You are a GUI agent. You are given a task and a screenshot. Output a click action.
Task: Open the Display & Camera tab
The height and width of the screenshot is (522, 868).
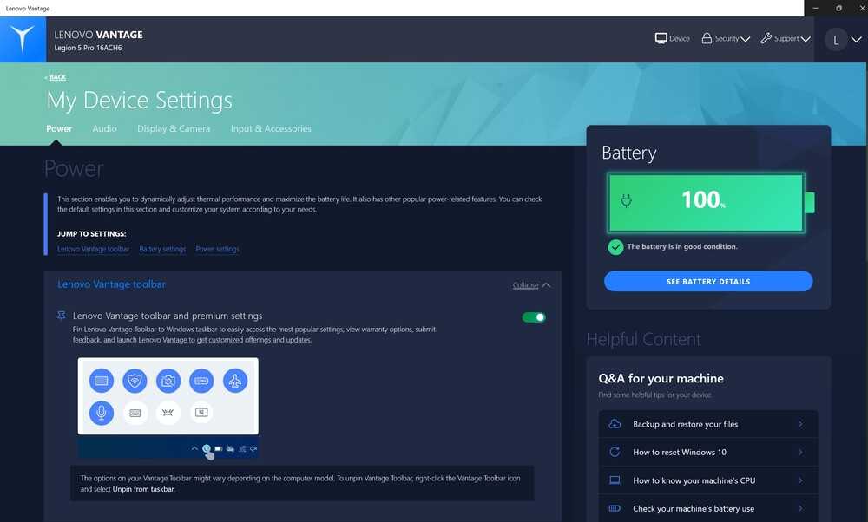(x=174, y=129)
